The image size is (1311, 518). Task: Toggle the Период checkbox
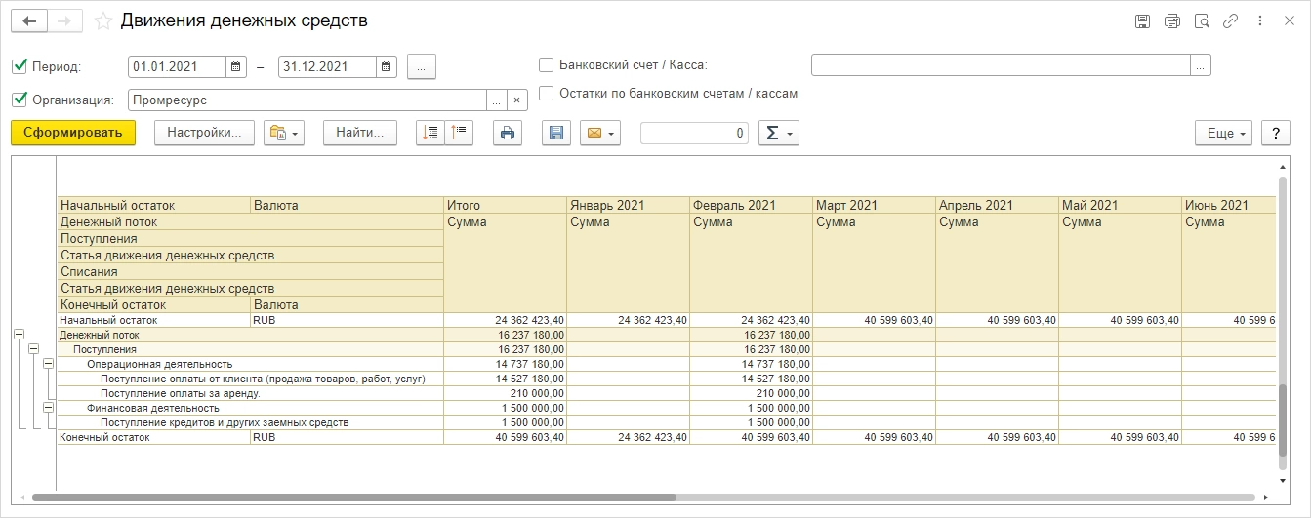coord(19,66)
